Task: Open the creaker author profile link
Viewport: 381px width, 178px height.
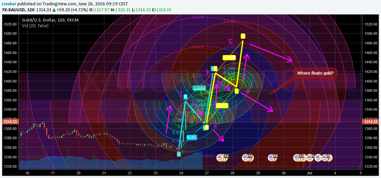Action: [x=10, y=4]
